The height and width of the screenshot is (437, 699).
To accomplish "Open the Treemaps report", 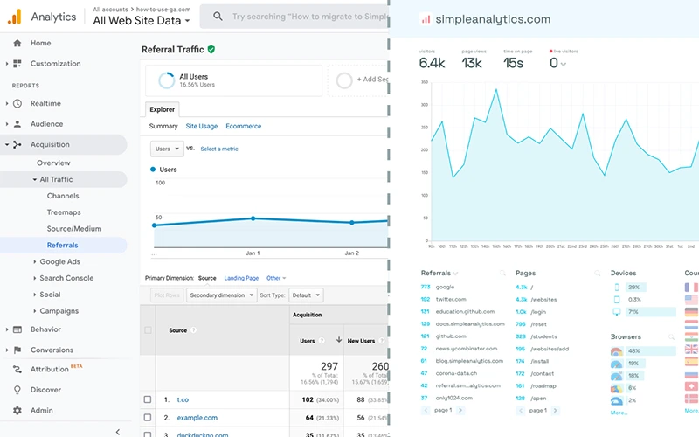I will click(x=64, y=212).
